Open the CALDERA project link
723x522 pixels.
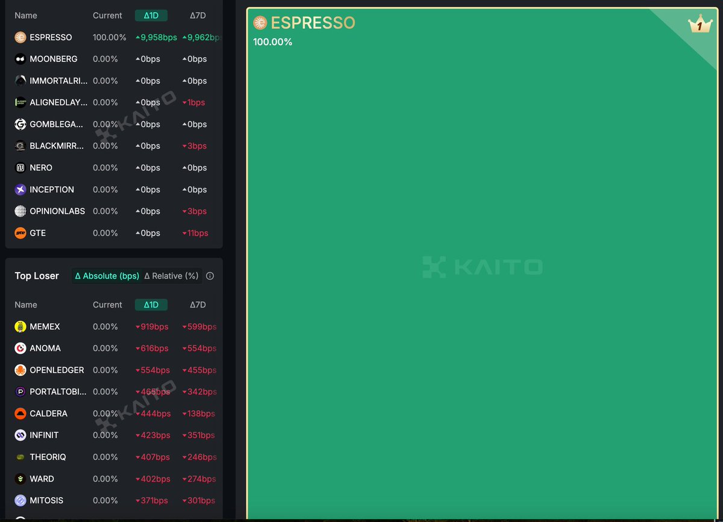pos(48,414)
